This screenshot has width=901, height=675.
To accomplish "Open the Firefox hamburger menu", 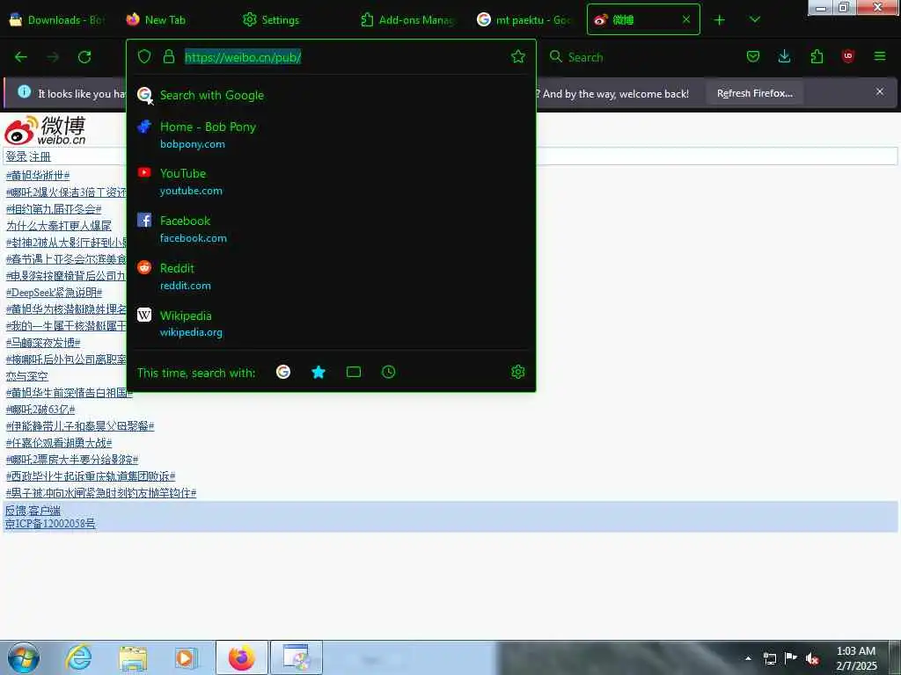I will [880, 56].
